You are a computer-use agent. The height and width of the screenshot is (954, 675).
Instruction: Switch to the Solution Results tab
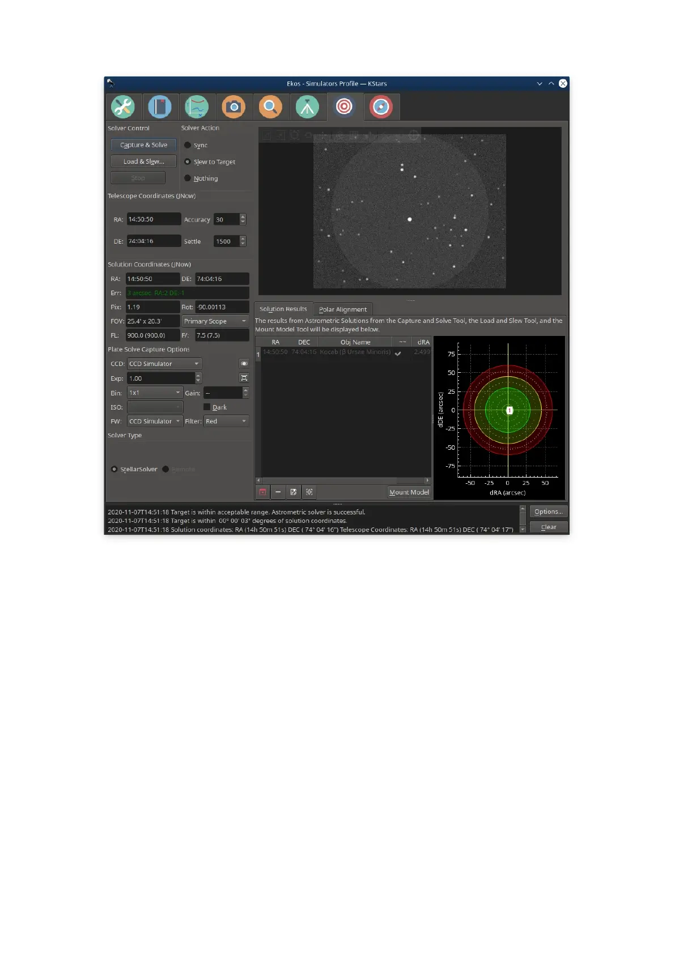(283, 309)
